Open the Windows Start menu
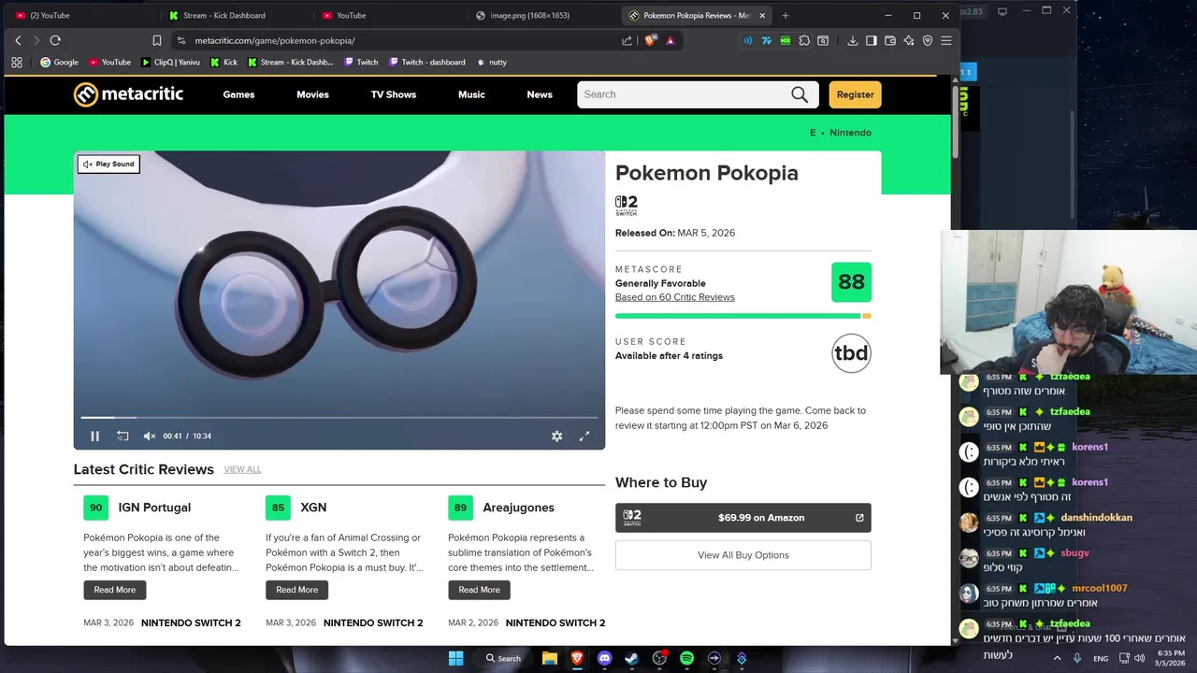1197x673 pixels. pos(455,658)
